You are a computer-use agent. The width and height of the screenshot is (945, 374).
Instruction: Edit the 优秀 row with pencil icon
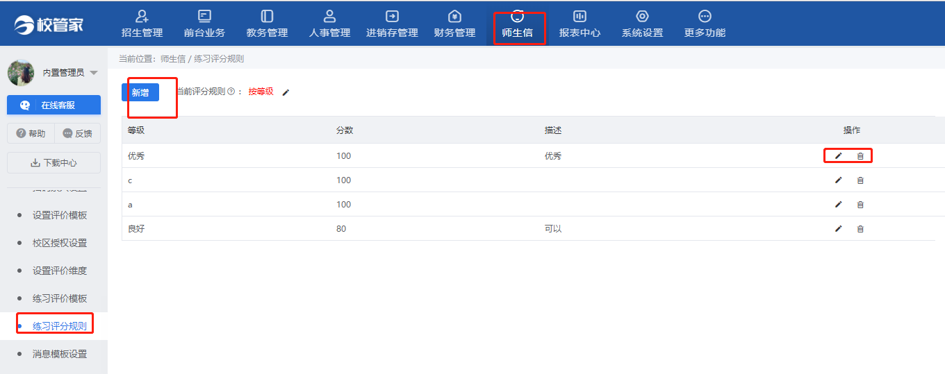(x=839, y=156)
